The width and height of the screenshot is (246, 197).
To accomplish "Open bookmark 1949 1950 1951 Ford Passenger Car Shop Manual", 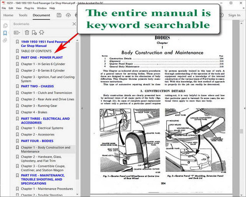I will click(45, 44).
